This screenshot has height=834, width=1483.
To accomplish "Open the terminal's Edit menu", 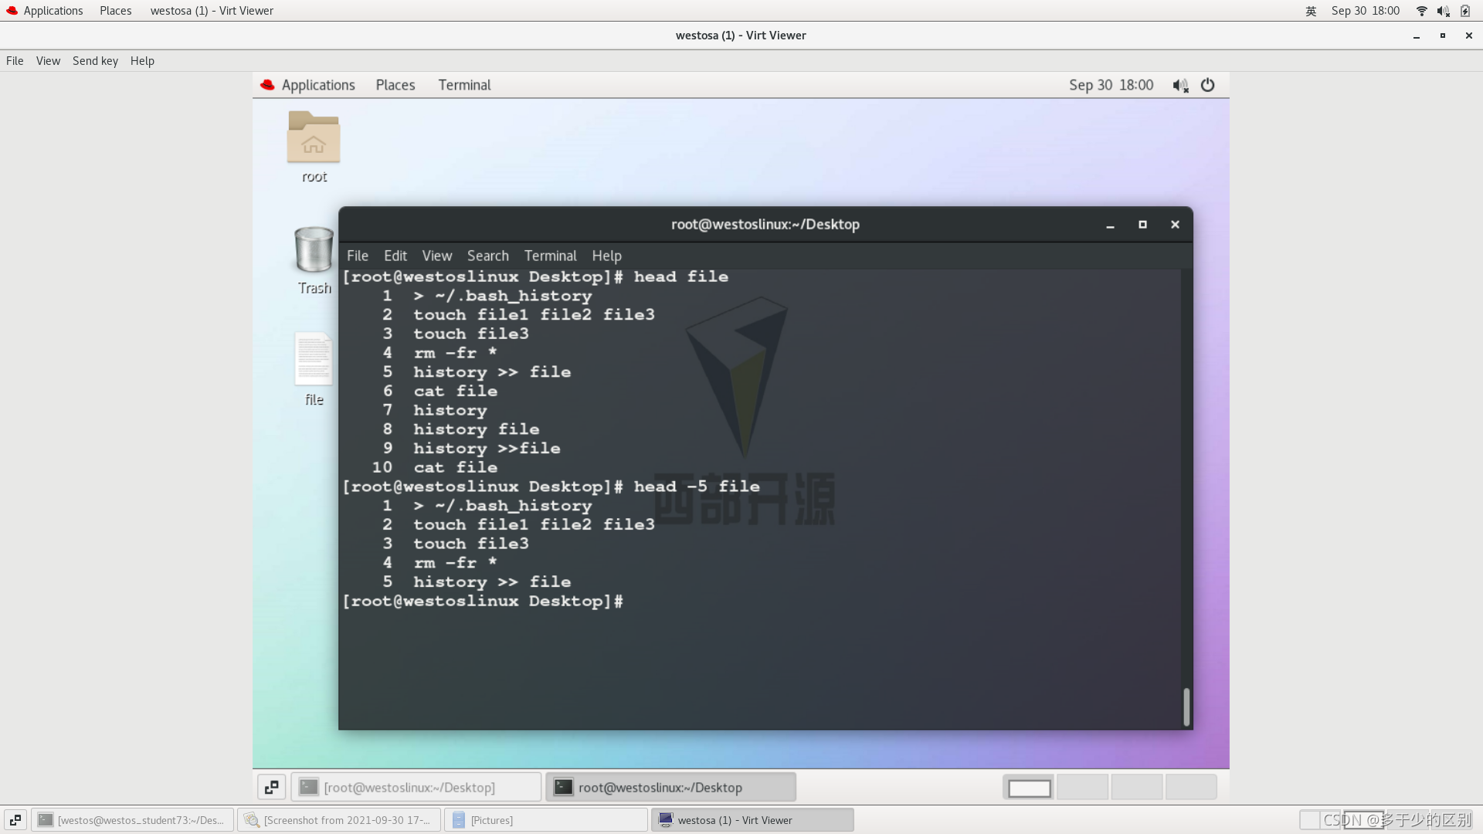I will 395,256.
